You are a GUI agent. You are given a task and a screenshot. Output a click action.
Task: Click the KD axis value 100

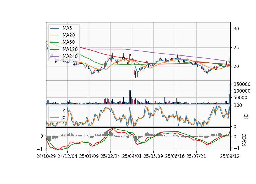coord(238,106)
